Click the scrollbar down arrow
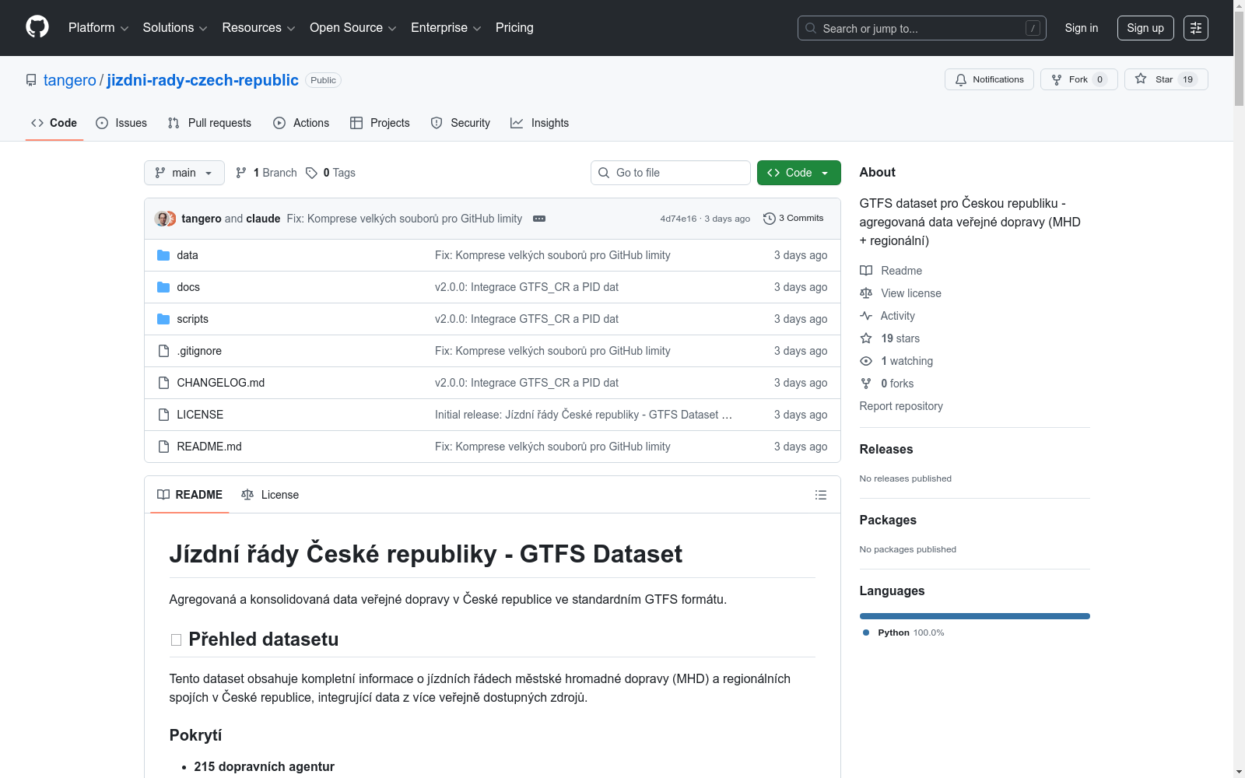This screenshot has width=1245, height=778. click(x=1239, y=772)
